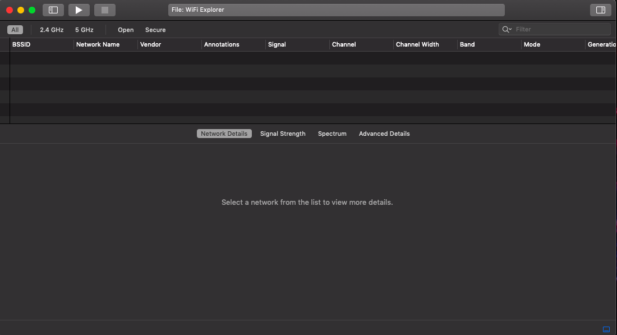
Task: Sort by Vendor column header
Action: point(169,44)
